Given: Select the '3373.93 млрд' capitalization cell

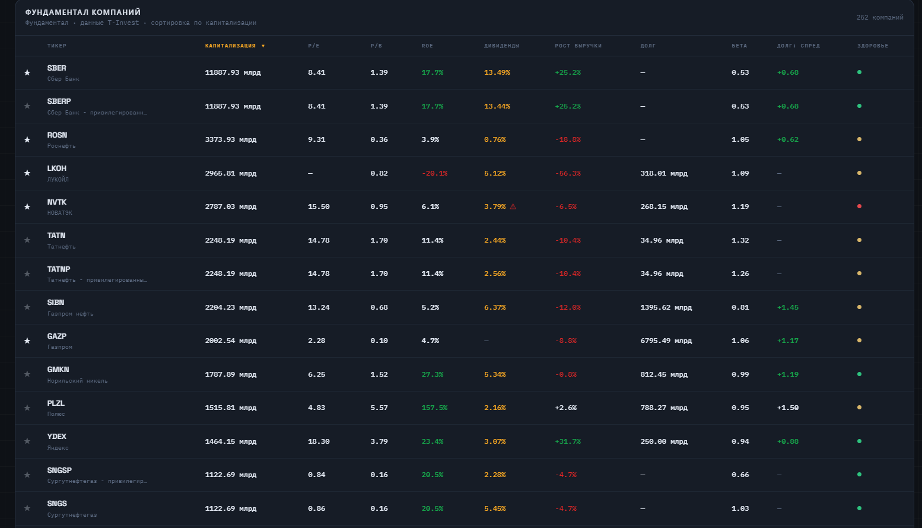Looking at the screenshot, I should [x=231, y=139].
